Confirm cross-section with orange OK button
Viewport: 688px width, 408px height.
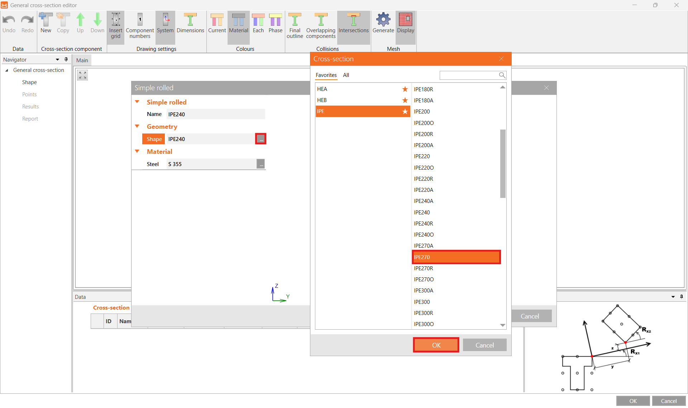coord(436,345)
